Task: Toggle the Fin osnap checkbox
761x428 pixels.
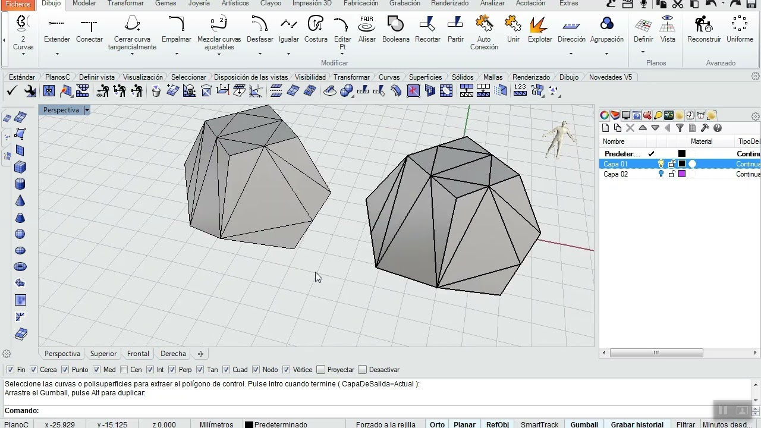Action: click(10, 370)
